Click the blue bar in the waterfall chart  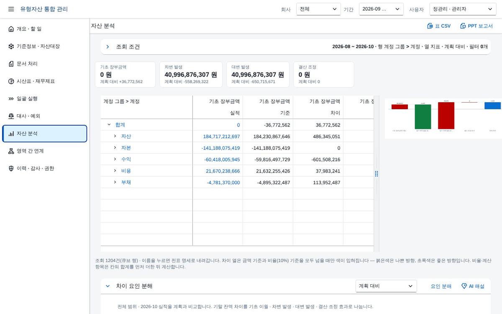pos(493,106)
